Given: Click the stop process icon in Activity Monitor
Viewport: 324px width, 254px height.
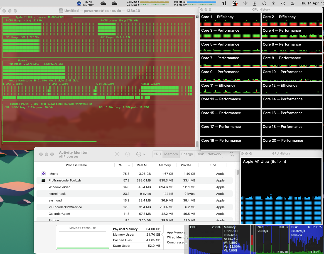Looking at the screenshot, I should (x=117, y=154).
